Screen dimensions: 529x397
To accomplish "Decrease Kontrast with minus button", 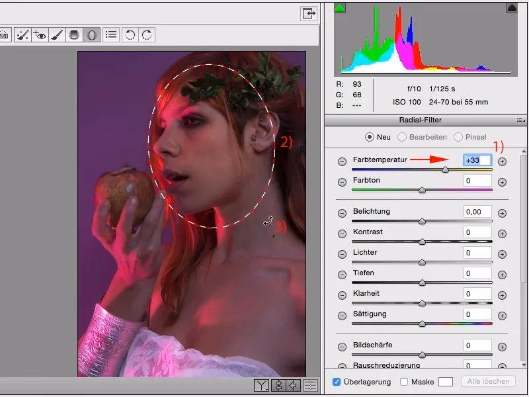I will coord(342,234).
